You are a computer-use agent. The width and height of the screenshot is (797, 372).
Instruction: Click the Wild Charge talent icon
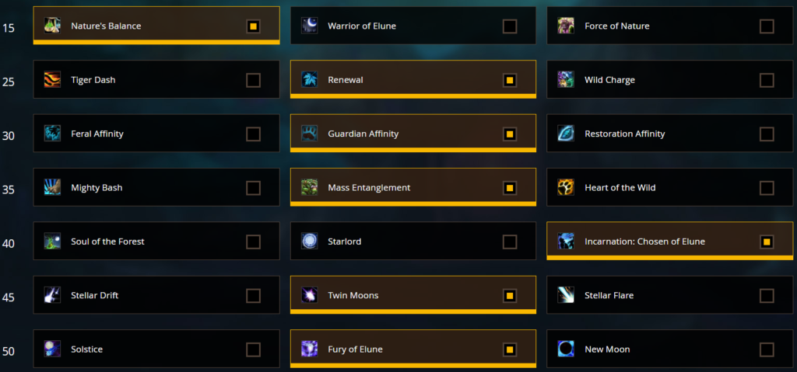point(566,80)
